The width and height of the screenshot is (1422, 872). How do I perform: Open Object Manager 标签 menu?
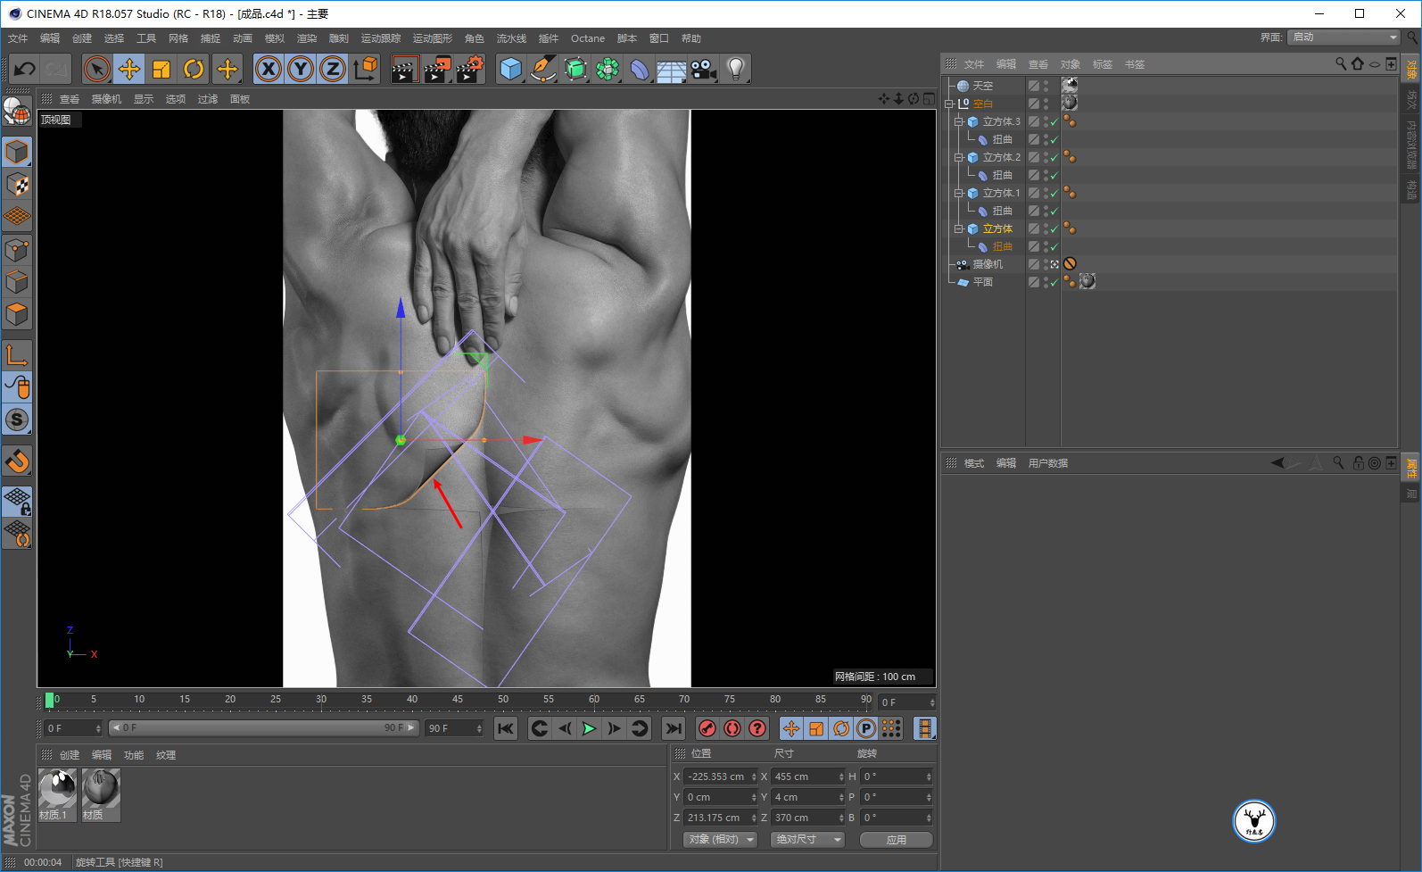point(1103,64)
